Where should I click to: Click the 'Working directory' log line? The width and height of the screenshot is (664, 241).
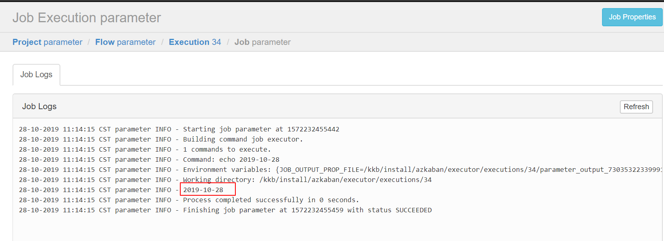point(225,180)
